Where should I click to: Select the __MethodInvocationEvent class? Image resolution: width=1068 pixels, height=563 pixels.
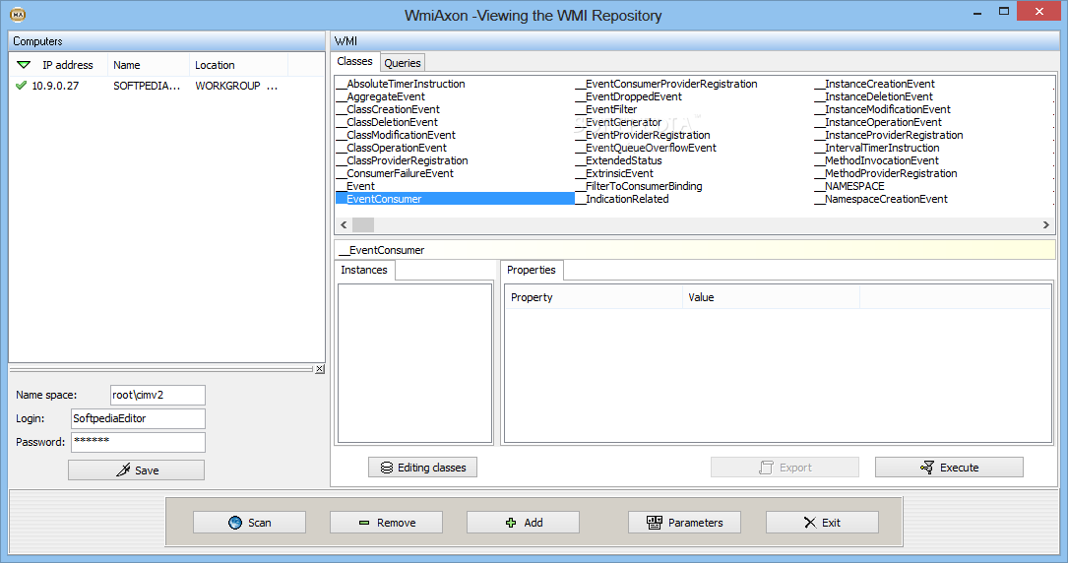[877, 160]
